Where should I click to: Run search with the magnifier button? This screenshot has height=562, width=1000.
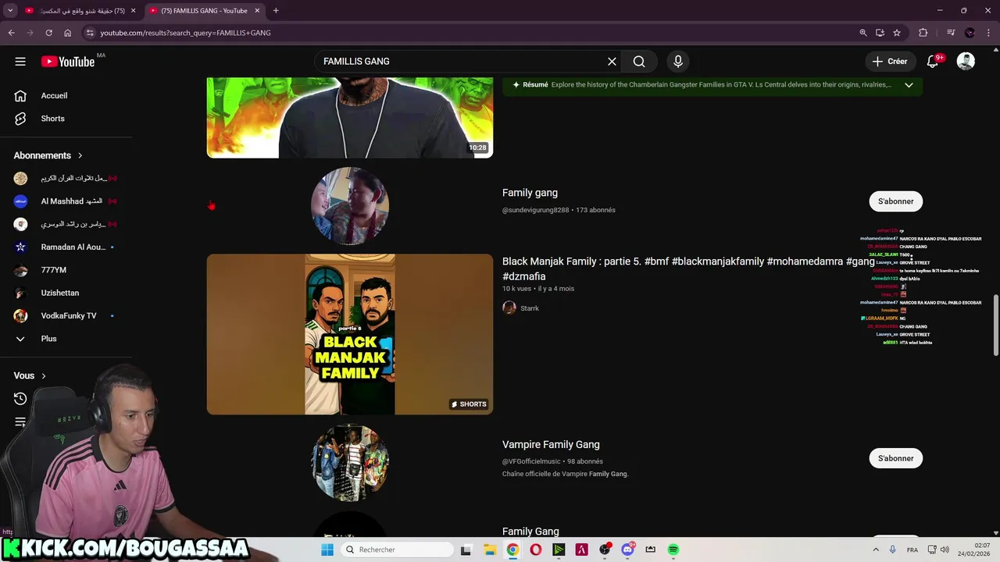639,62
